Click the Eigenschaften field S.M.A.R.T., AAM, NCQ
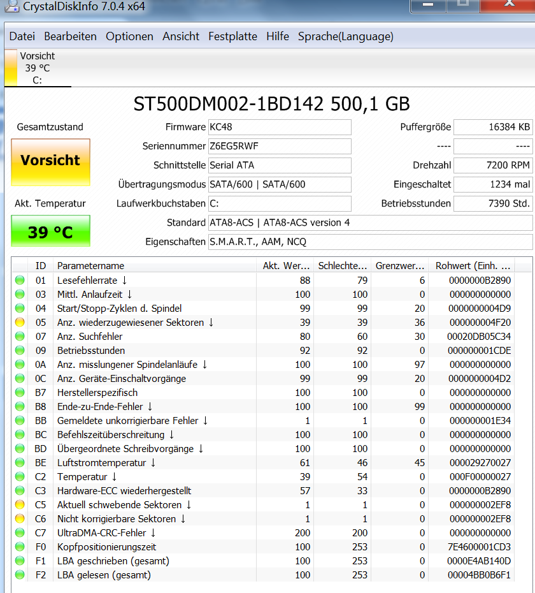Image resolution: width=535 pixels, height=593 pixels. click(x=370, y=242)
